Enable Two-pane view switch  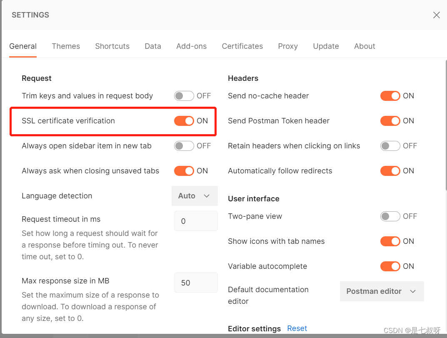[x=390, y=216]
